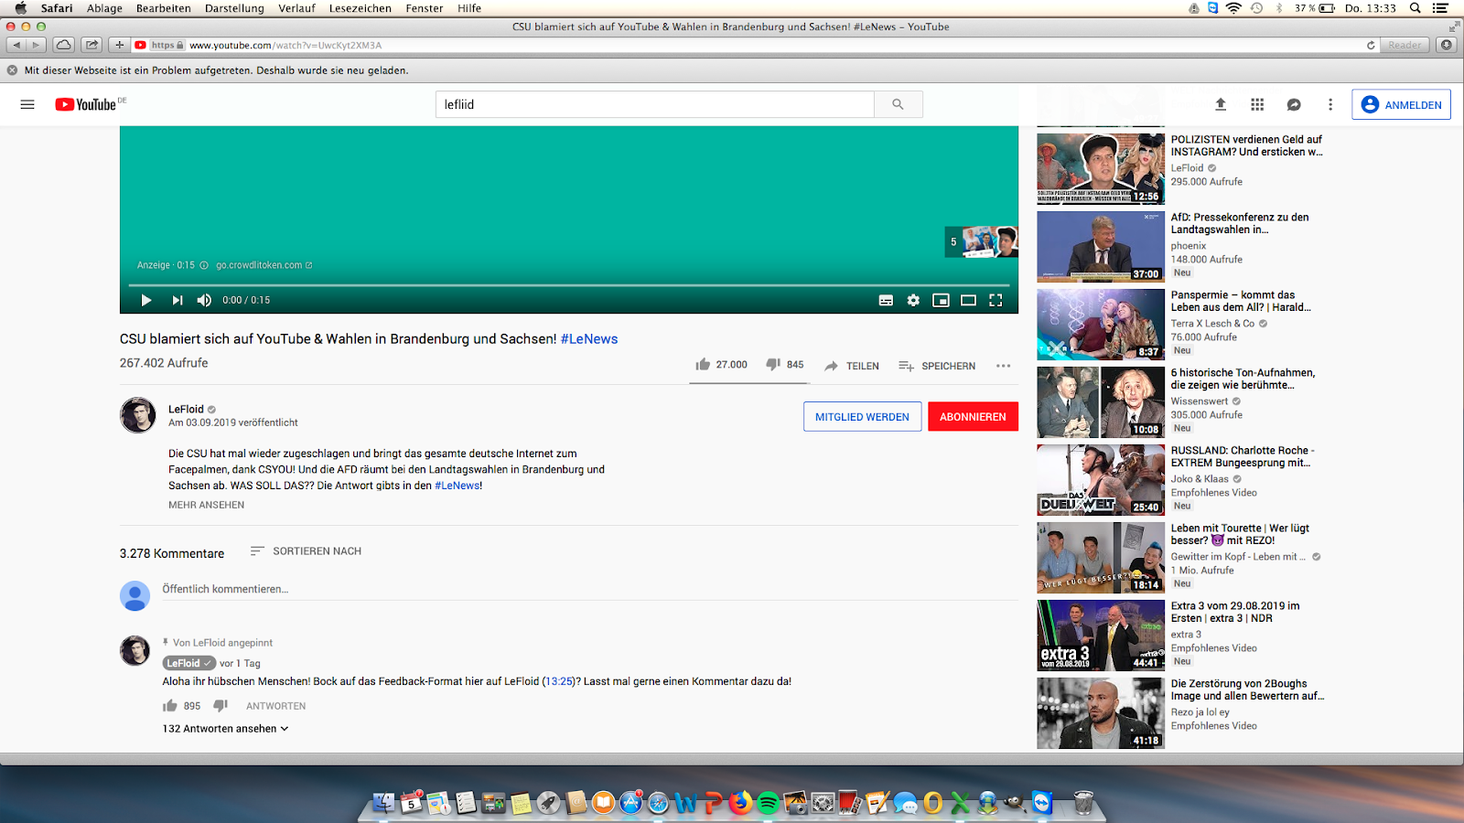The width and height of the screenshot is (1464, 823).
Task: Expand 132 Antworten ansehen replies
Action: coord(225,729)
